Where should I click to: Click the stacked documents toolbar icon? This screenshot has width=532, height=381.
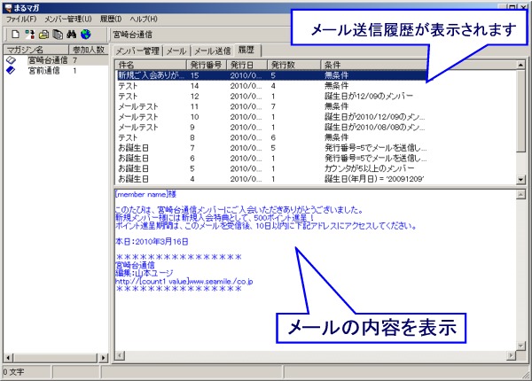pyautogui.click(x=58, y=34)
